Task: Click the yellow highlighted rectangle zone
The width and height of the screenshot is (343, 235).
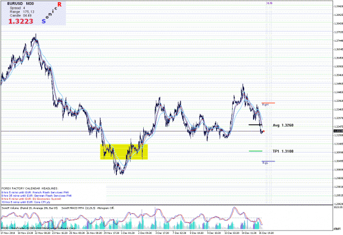Action: click(124, 152)
